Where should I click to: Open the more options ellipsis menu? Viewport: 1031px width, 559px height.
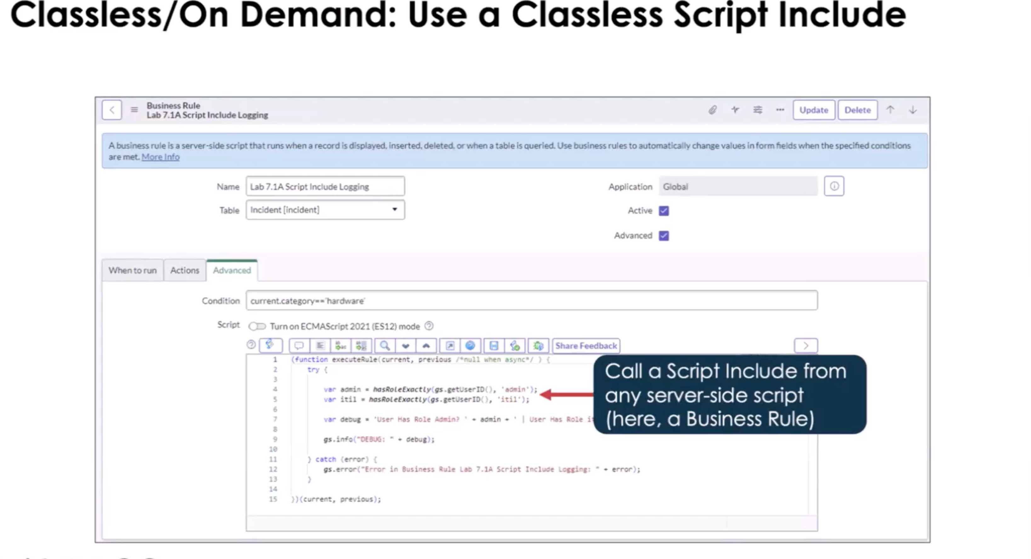click(x=780, y=110)
